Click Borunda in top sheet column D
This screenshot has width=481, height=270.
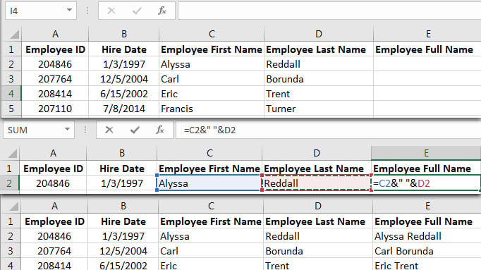318,79
